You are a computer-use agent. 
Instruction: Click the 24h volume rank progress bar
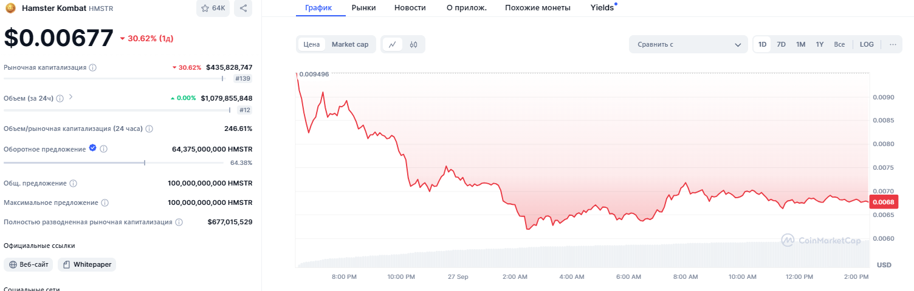pyautogui.click(x=117, y=110)
